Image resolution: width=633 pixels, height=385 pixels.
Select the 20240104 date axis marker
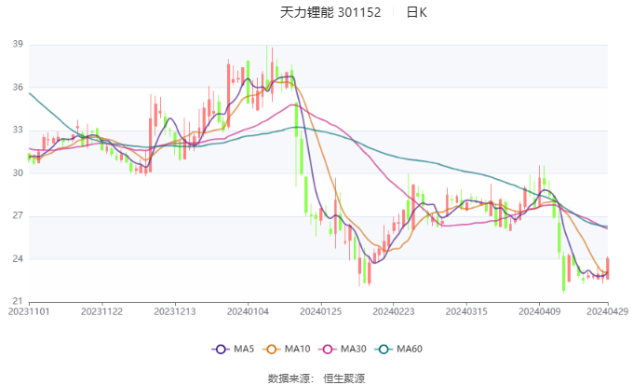248,311
